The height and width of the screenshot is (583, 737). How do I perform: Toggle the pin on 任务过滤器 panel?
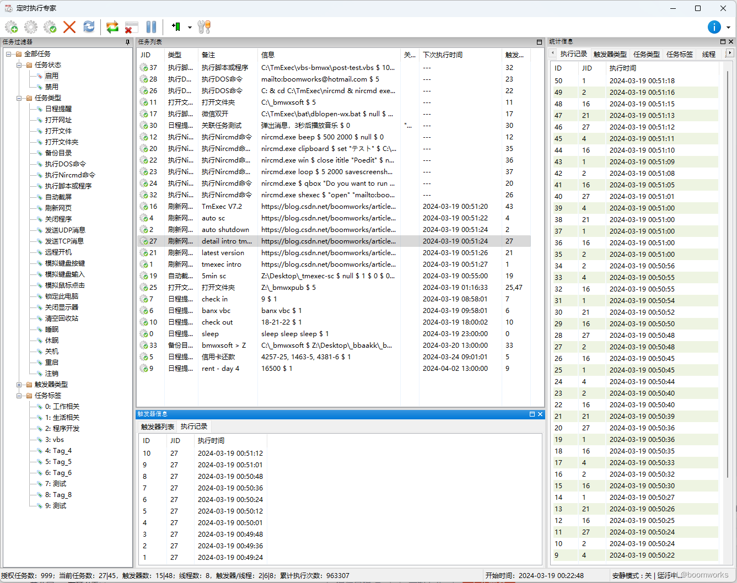coord(128,42)
